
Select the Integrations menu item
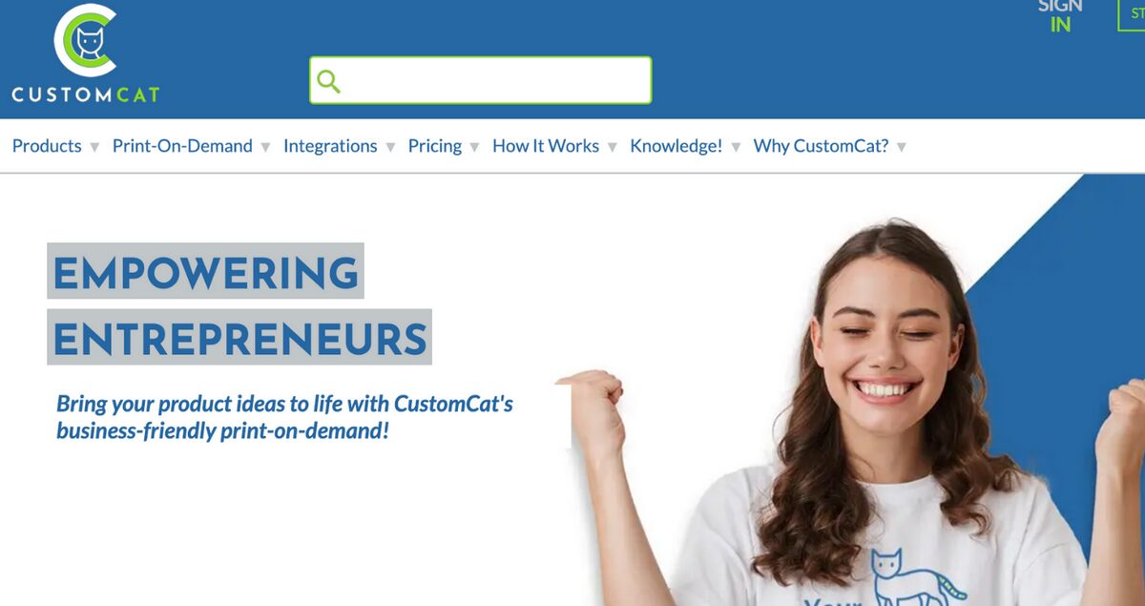pos(330,146)
